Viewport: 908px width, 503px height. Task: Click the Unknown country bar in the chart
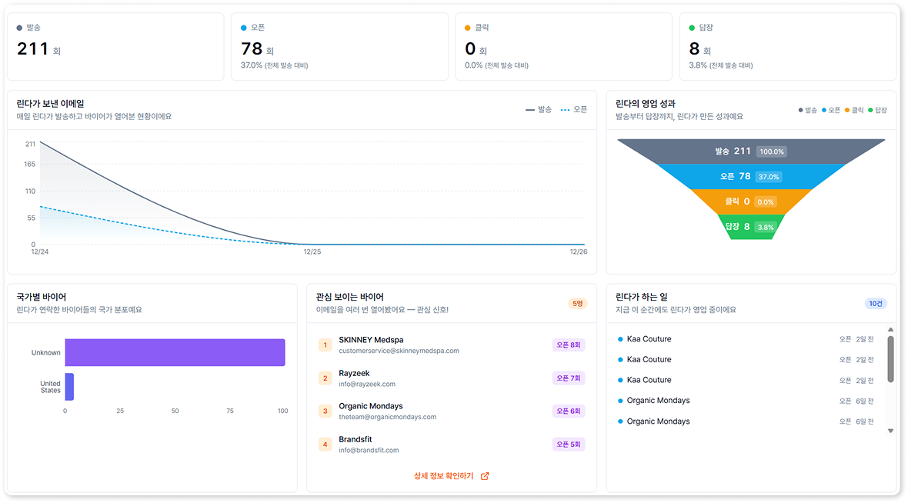[175, 352]
